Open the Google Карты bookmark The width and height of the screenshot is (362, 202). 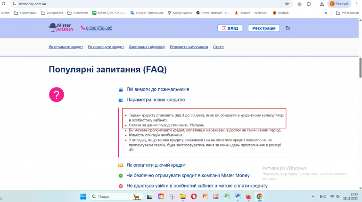(x=180, y=13)
